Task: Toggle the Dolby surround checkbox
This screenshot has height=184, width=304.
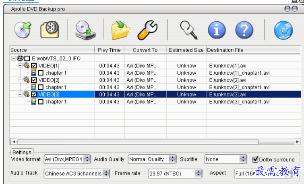Action: (255, 159)
